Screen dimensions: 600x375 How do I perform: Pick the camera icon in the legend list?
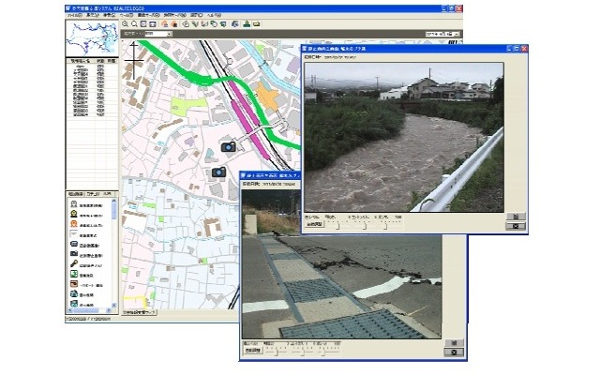(x=74, y=254)
